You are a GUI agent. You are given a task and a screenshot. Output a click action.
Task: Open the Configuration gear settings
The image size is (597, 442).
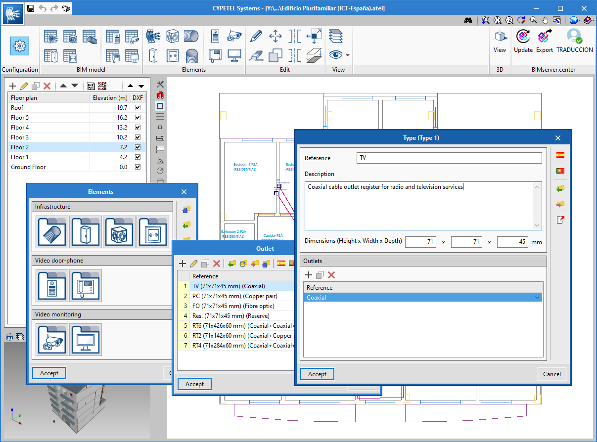(20, 46)
